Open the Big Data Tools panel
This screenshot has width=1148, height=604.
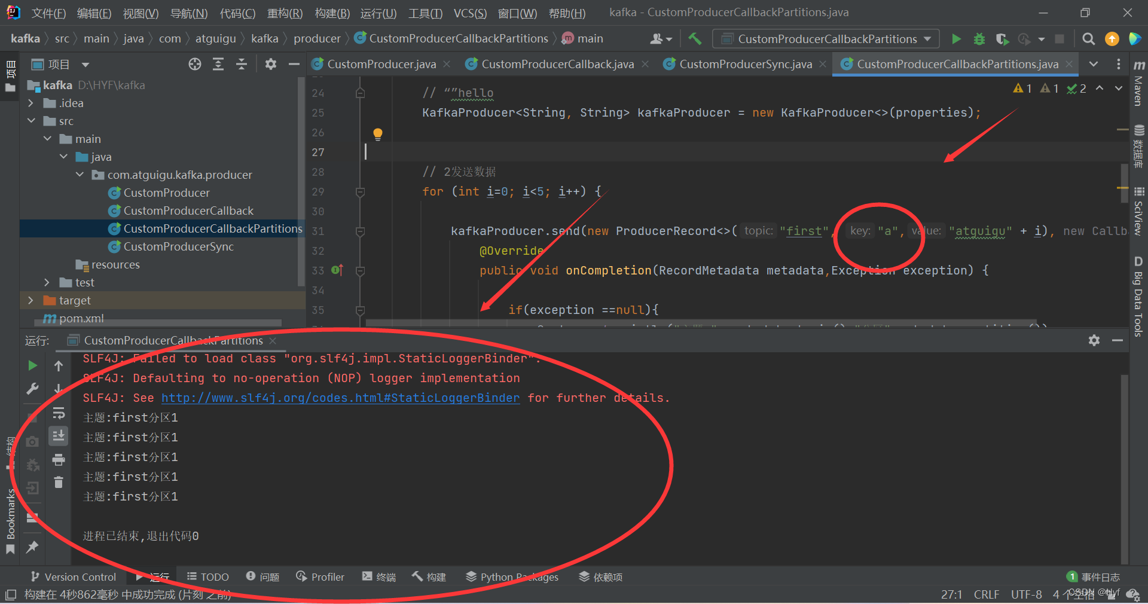pos(1138,296)
